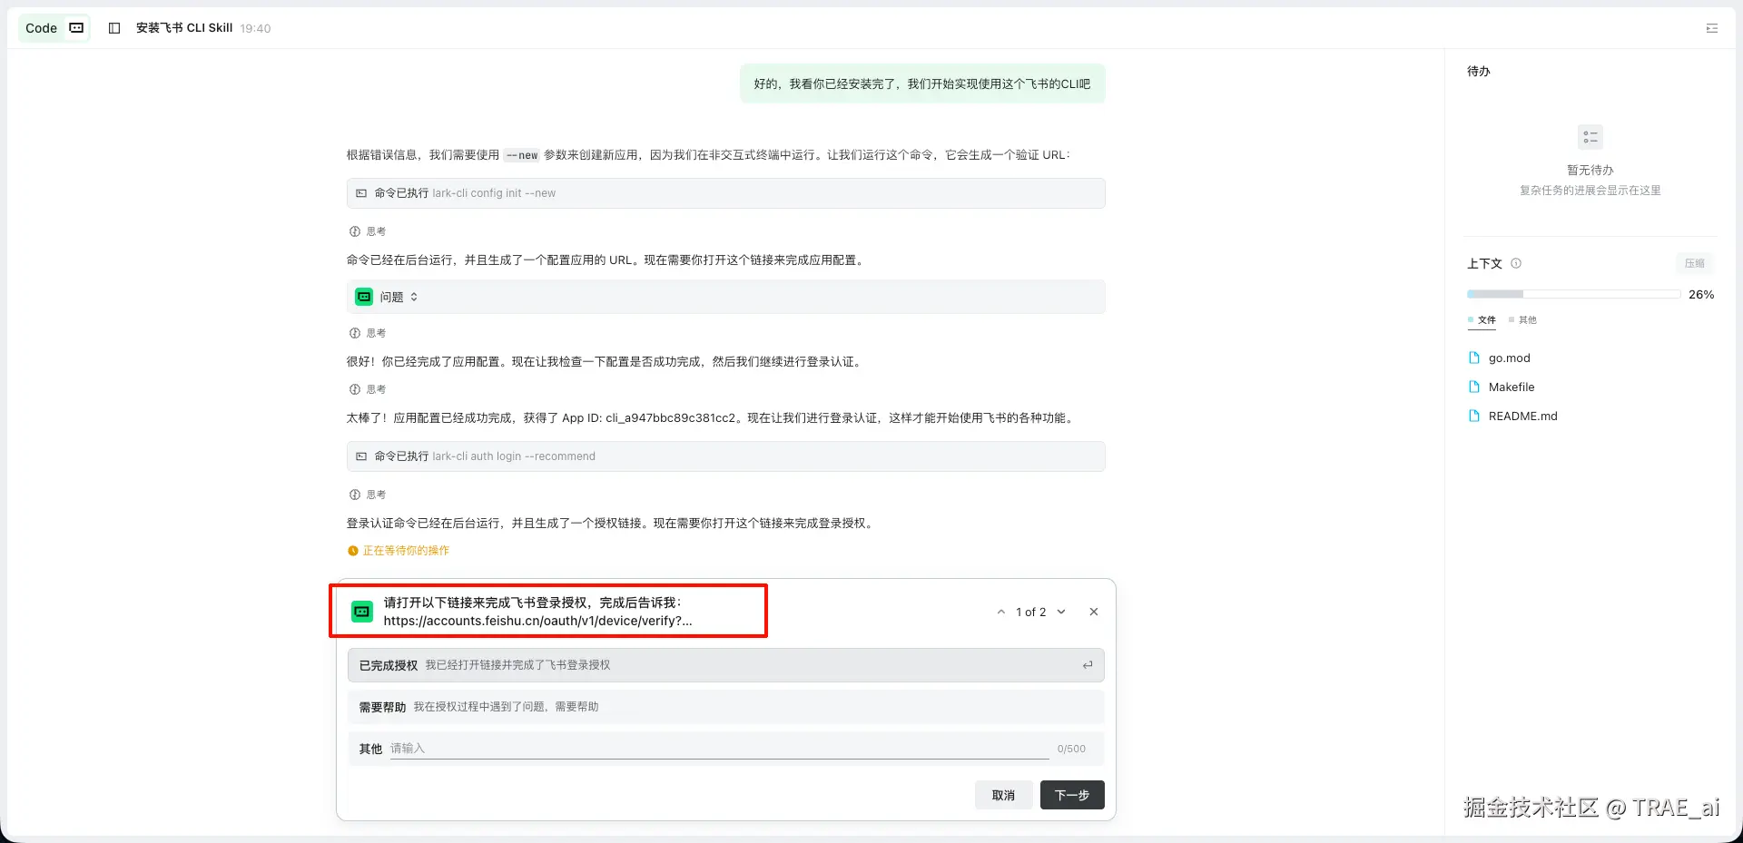Viewport: 1743px width, 843px height.
Task: Expand the 问题 collapsible block
Action: (x=726, y=297)
